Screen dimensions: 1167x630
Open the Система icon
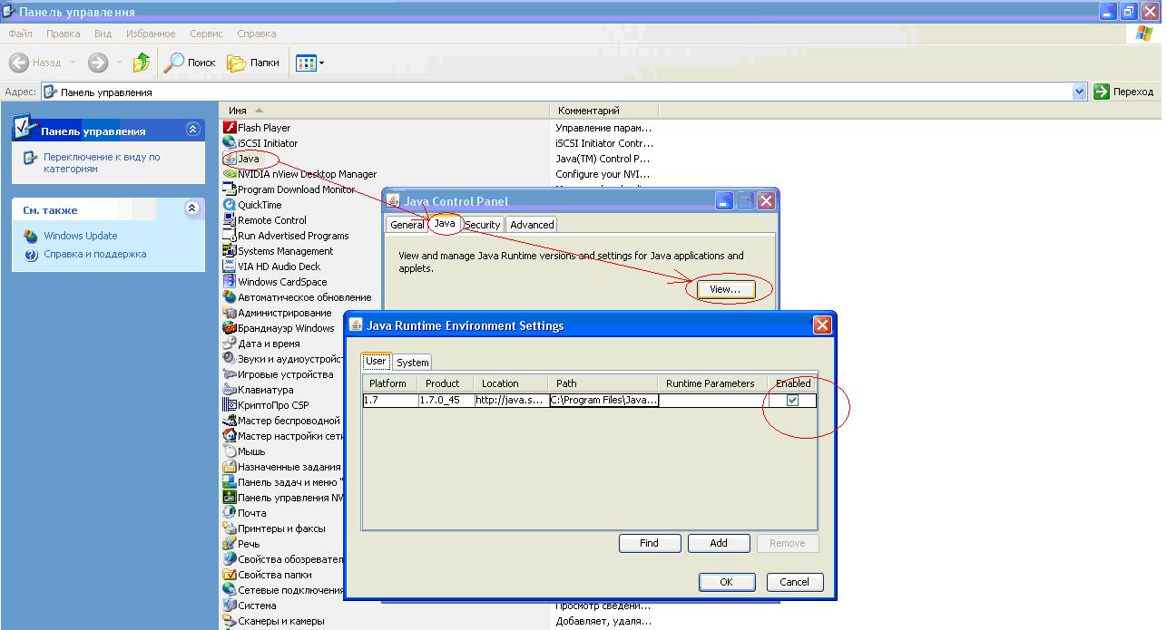[230, 606]
